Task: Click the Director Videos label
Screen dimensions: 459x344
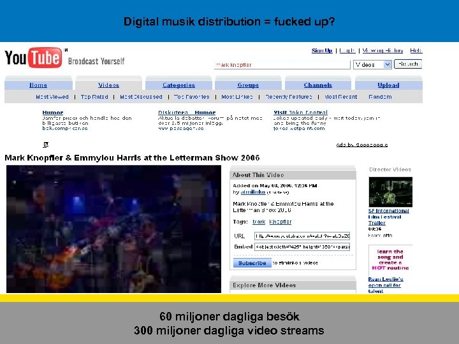Action: (390, 169)
